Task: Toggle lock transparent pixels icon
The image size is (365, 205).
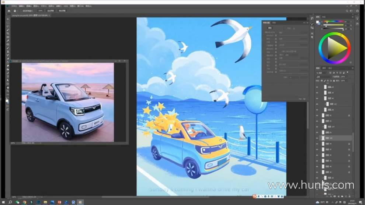Action: [x=322, y=81]
